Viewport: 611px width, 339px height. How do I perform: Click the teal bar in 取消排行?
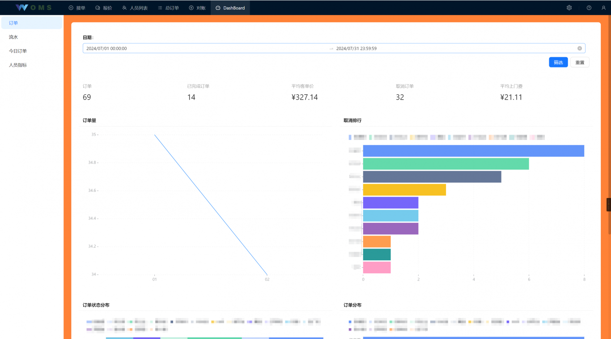point(377,254)
